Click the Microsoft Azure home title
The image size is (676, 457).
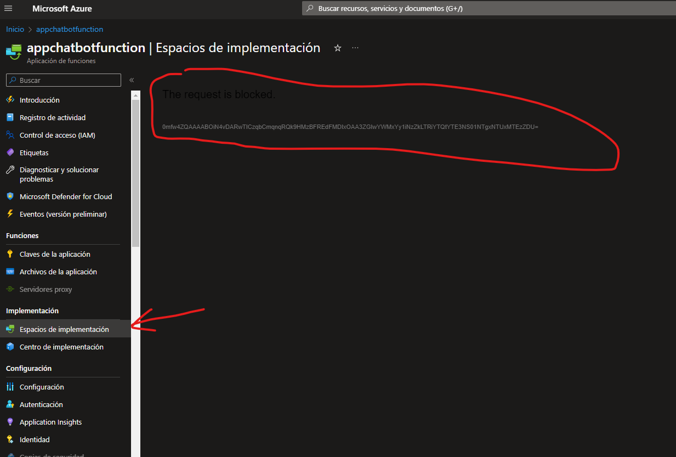(x=62, y=9)
